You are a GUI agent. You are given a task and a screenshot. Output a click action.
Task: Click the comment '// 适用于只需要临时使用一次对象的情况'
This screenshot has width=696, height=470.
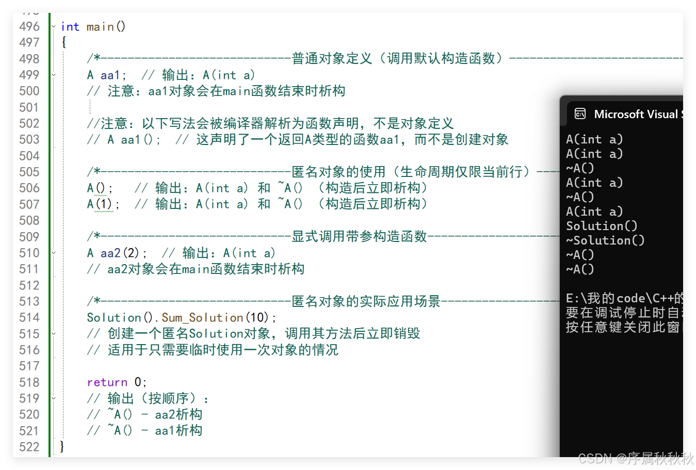point(213,350)
